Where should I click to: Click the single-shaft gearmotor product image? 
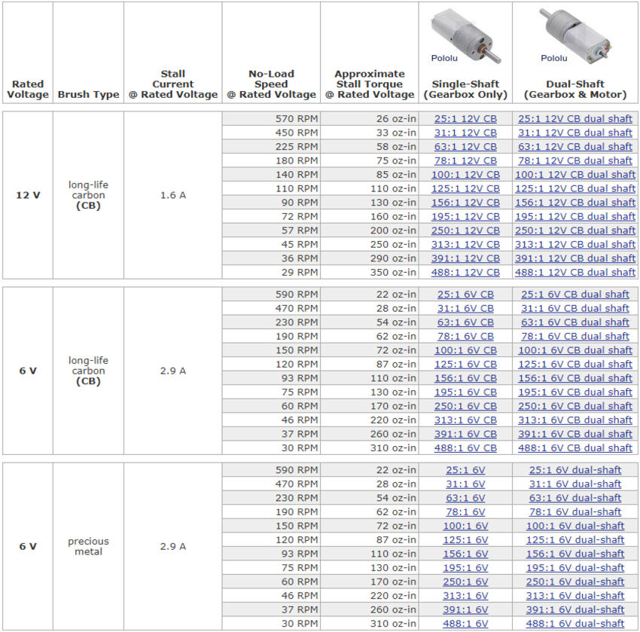click(x=465, y=37)
